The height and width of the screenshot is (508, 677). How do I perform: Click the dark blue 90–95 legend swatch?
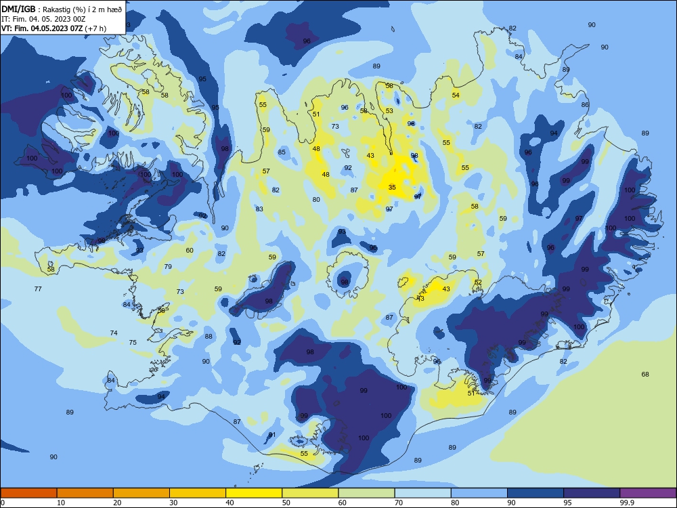(536, 493)
